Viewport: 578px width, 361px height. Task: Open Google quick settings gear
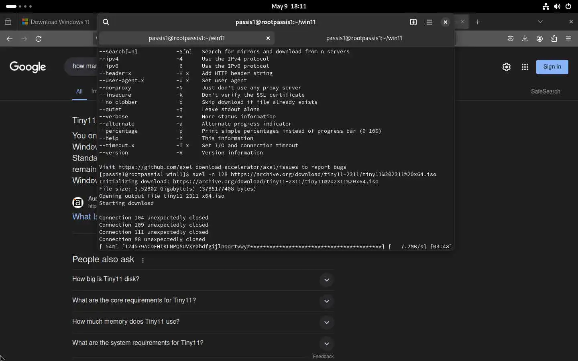click(x=507, y=67)
